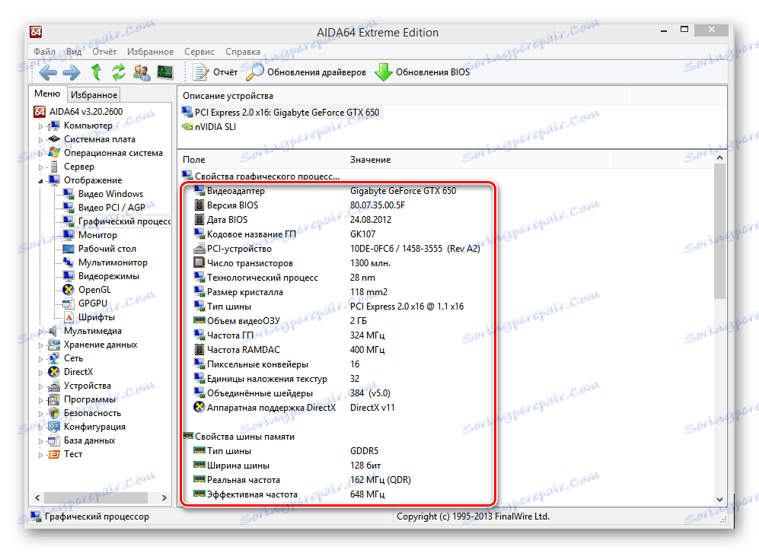Select Тест tree item
759x553 pixels.
pos(73,454)
